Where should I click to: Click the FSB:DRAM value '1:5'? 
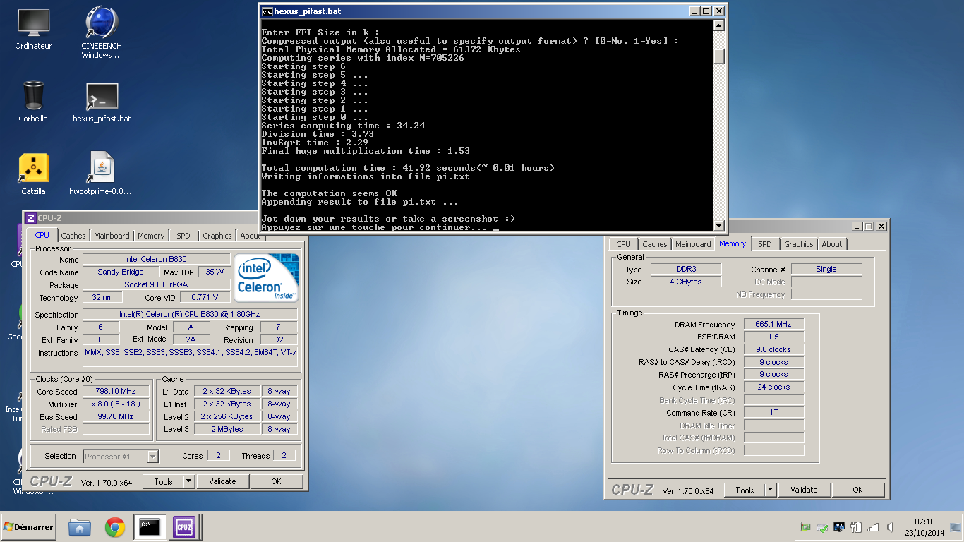[773, 337]
